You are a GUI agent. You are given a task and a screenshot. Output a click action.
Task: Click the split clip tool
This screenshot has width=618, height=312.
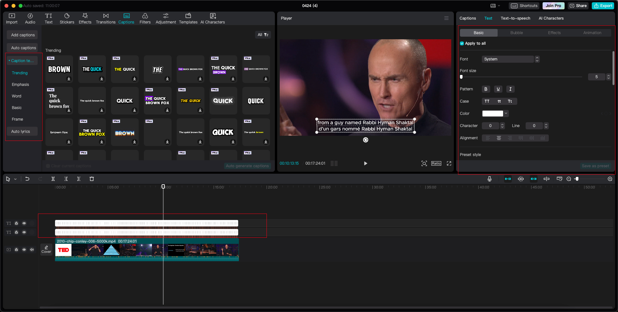point(53,179)
